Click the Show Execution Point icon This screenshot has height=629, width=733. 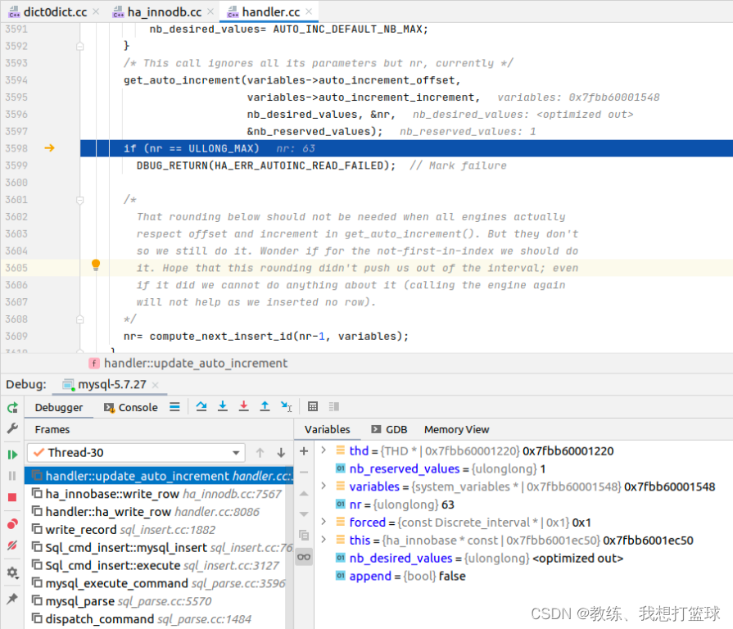(x=174, y=406)
